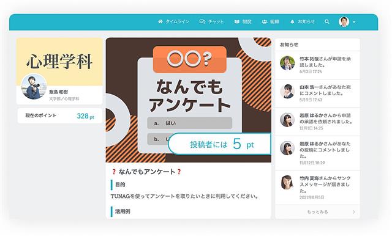Click 文学部/心理学科 department text
This screenshot has height=237, width=392.
64,99
